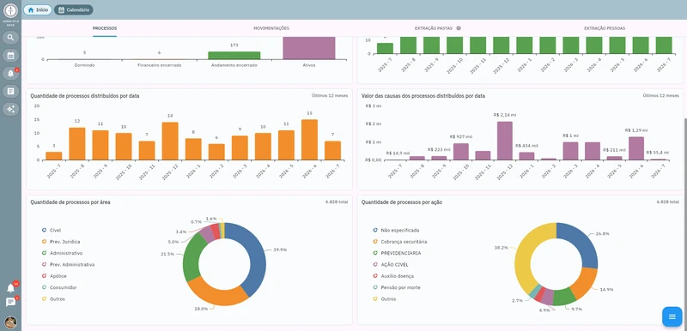
Task: Toggle the Prev. Jurídica legend item
Action: click(60, 241)
